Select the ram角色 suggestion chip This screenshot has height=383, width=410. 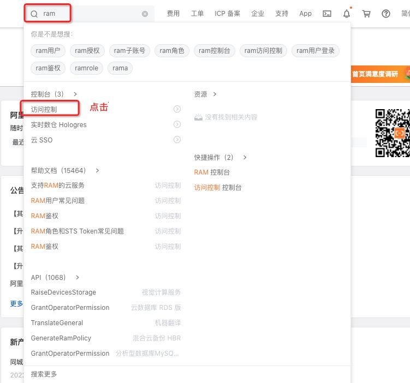(172, 50)
